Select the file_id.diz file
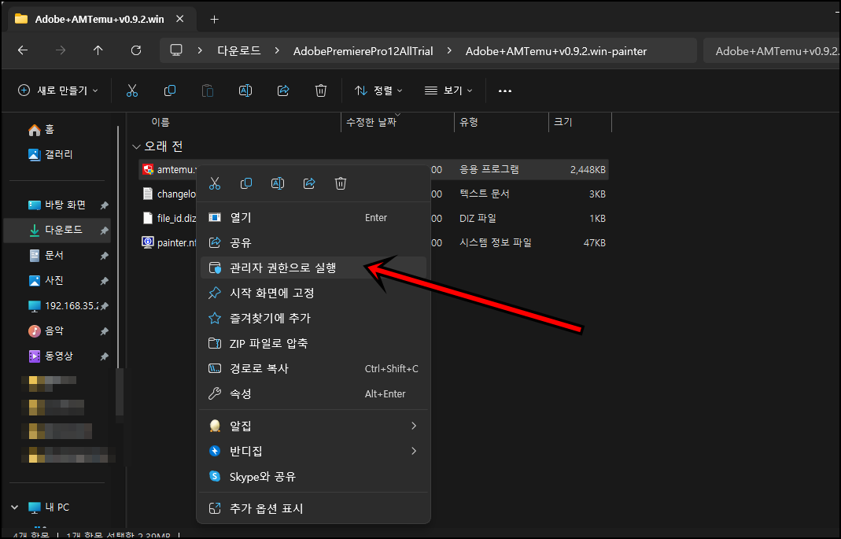 point(169,218)
